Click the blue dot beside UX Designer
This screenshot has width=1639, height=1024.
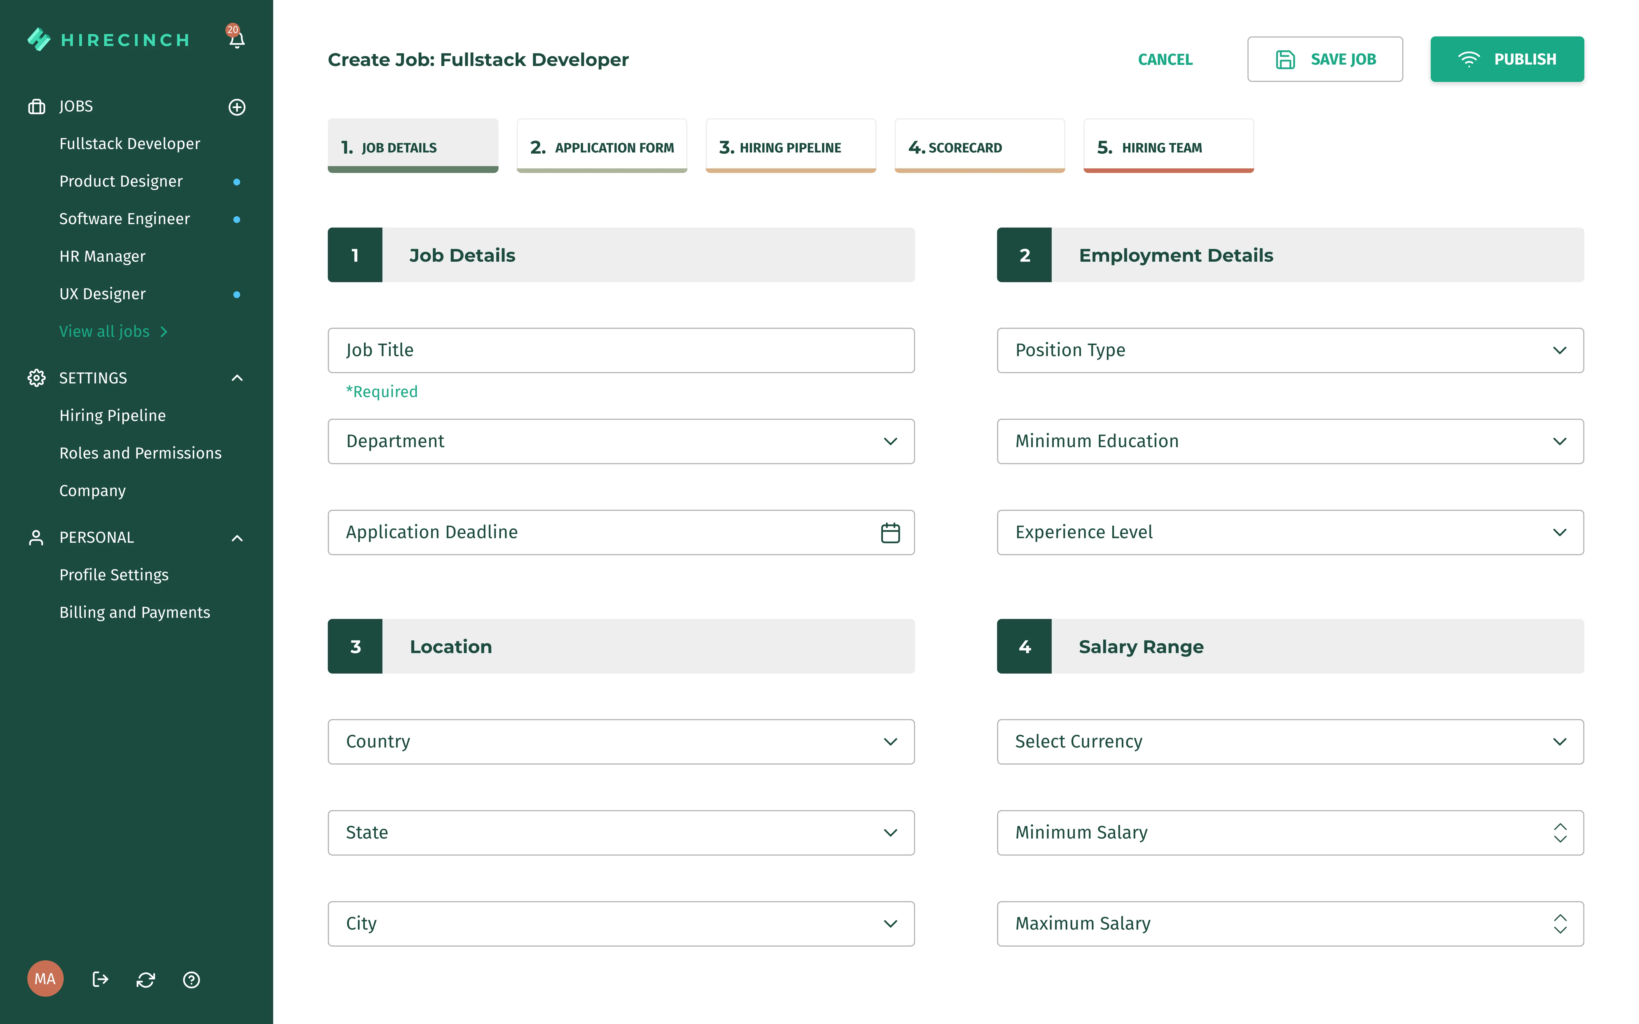click(x=236, y=295)
